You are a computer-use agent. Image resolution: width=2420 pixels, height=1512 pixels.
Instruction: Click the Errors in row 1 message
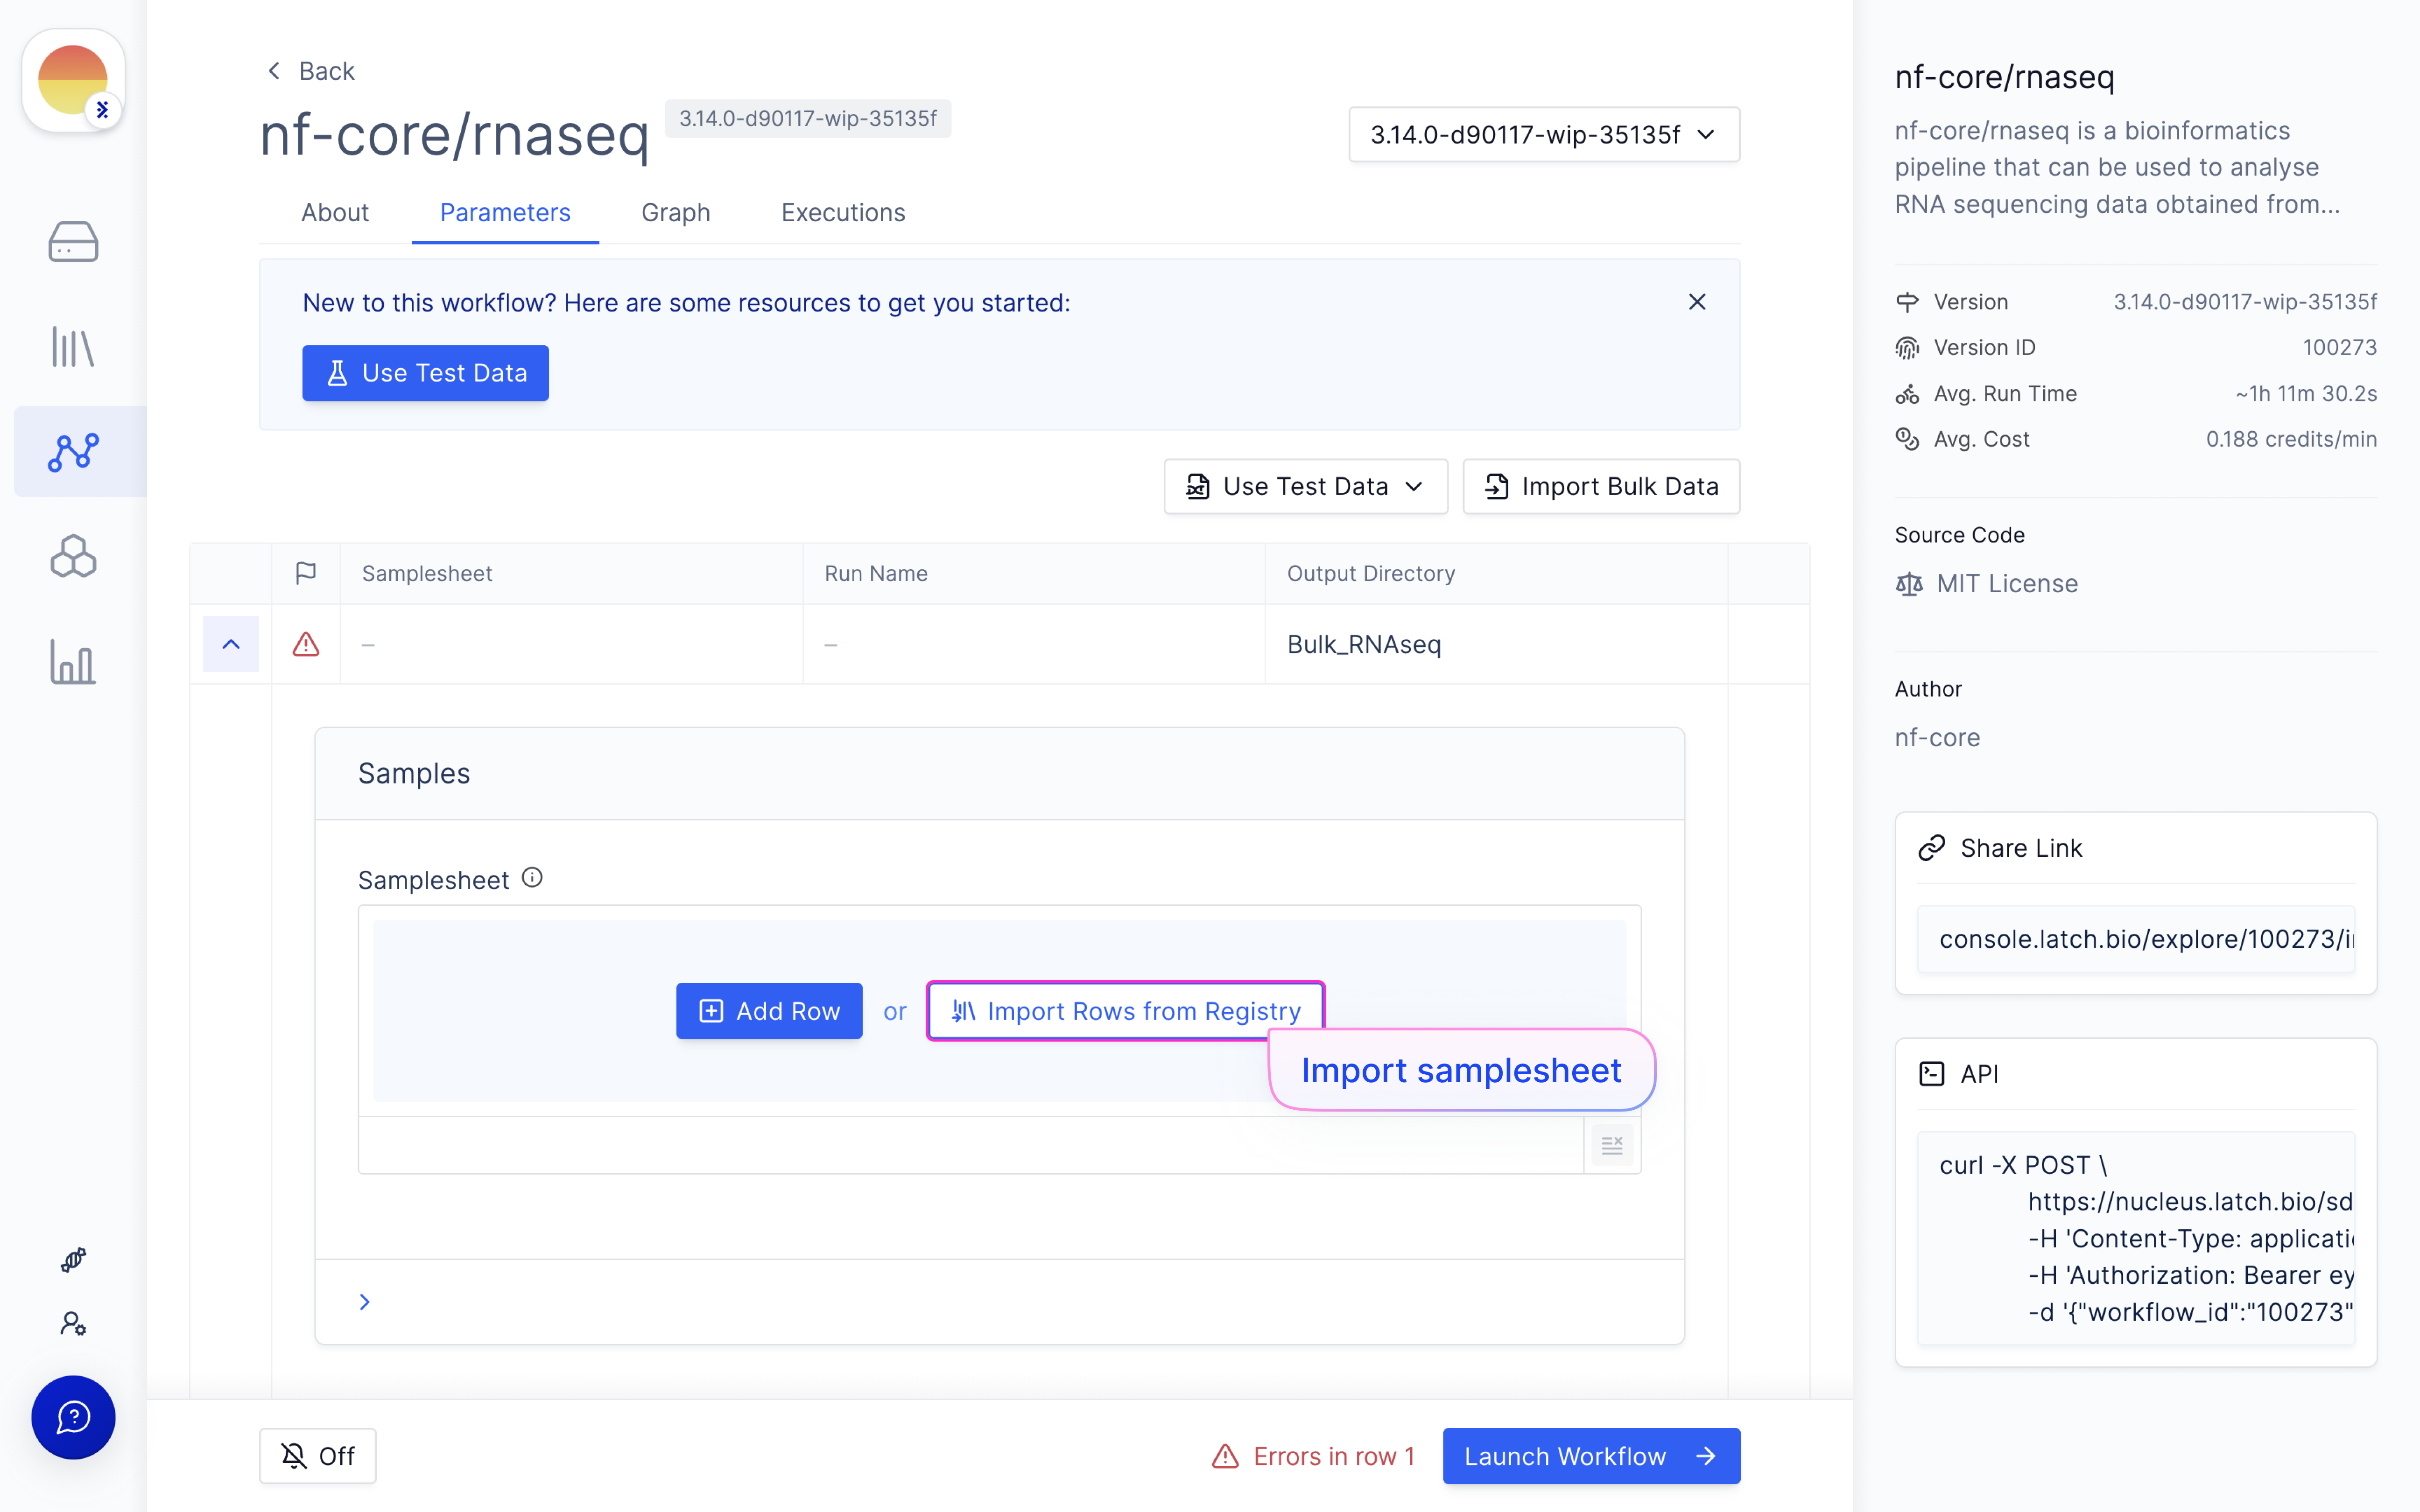click(x=1313, y=1456)
